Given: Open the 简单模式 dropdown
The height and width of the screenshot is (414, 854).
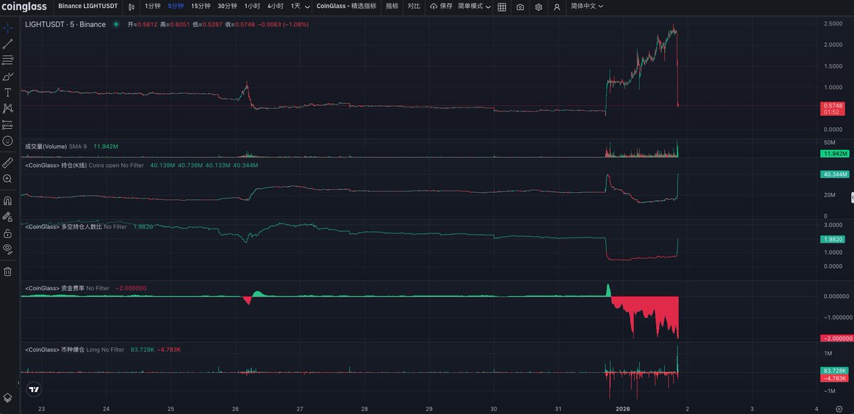Looking at the screenshot, I should pyautogui.click(x=474, y=6).
